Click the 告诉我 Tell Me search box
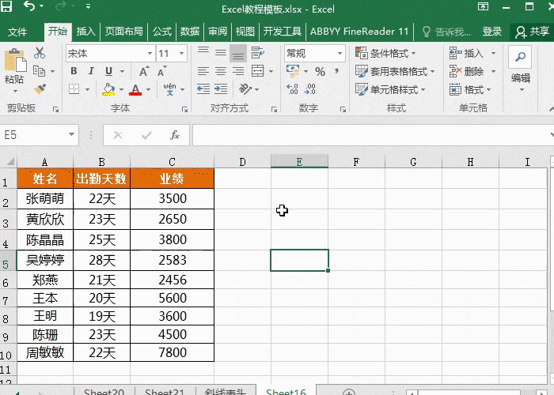Screen dimensions: 554x395 [447, 32]
